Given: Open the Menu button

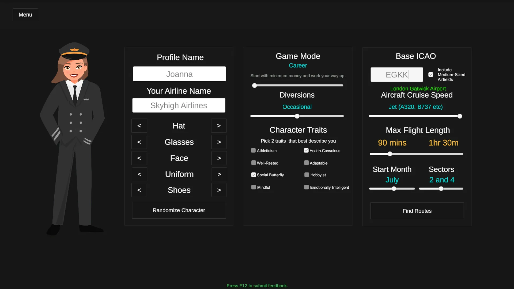Looking at the screenshot, I should point(25,15).
